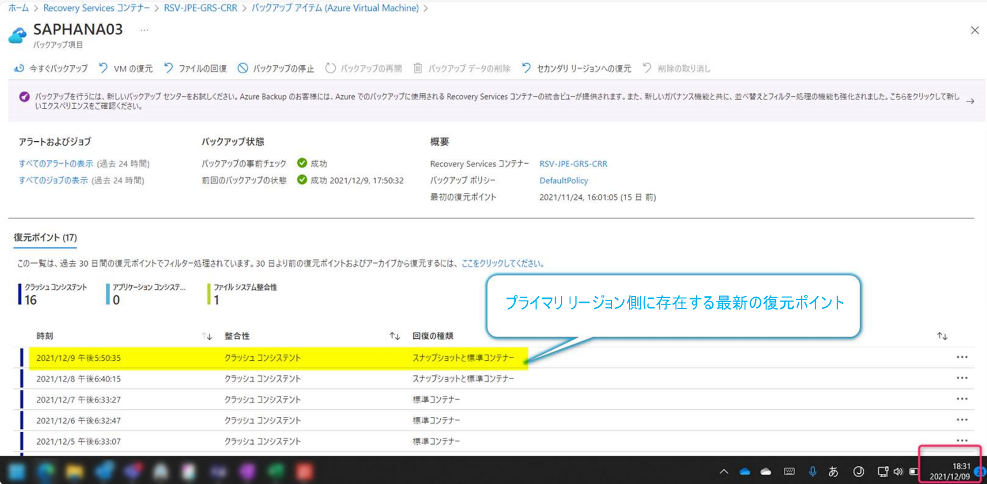Open バックアップ アイテム (Azure Virtual Machine) breadcrumb
The image size is (987, 484).
pos(335,8)
